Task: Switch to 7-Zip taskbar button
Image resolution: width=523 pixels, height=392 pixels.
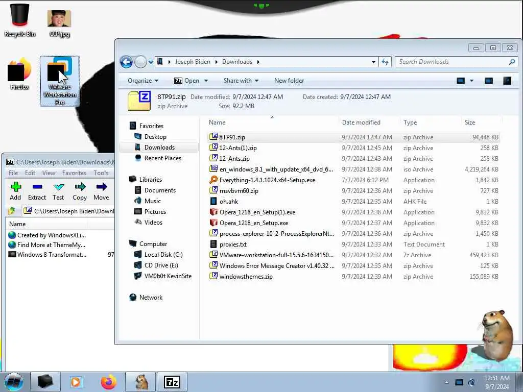Action: (172, 382)
